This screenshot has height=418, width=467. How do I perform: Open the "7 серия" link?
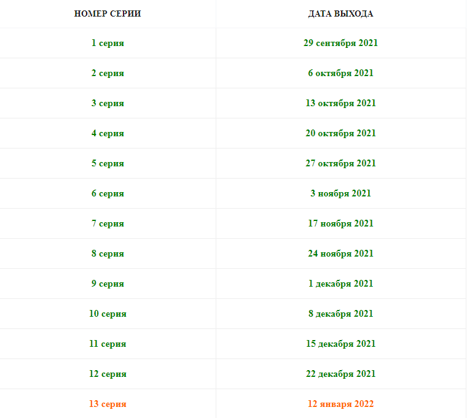pos(108,223)
